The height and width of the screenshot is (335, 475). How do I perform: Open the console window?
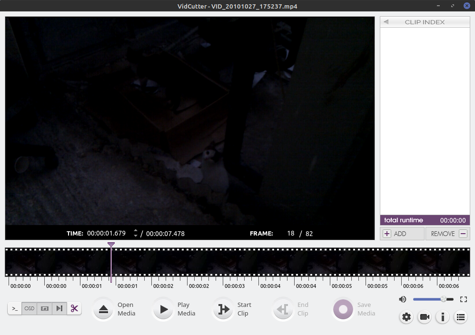pyautogui.click(x=14, y=308)
